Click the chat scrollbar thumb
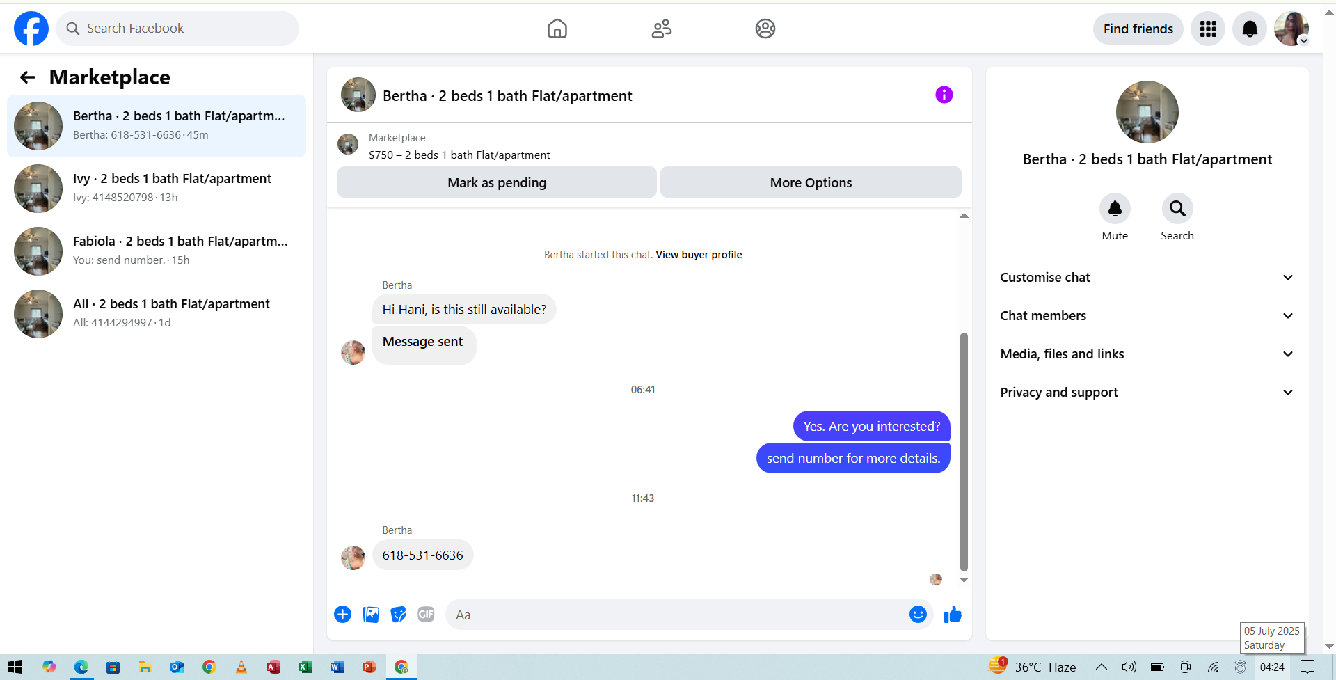This screenshot has height=680, width=1336. click(x=964, y=452)
